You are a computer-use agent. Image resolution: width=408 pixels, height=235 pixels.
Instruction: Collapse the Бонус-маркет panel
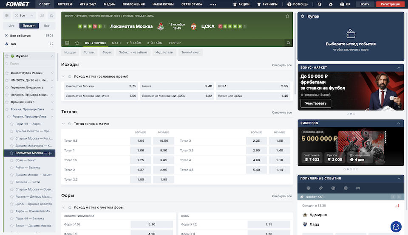point(399,67)
